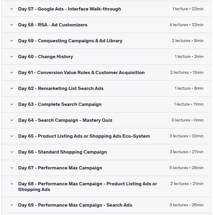Viewport: 213px width, 215px height.
Task: Click chevron beside Day 58 RSA Ad Customizers
Action: [x=12, y=25]
